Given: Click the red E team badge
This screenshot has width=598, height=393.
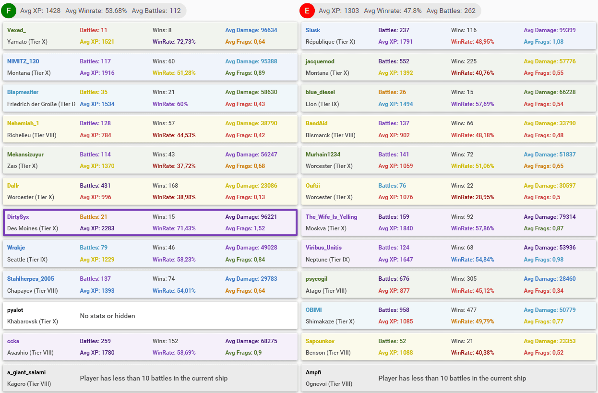Looking at the screenshot, I should 307,11.
